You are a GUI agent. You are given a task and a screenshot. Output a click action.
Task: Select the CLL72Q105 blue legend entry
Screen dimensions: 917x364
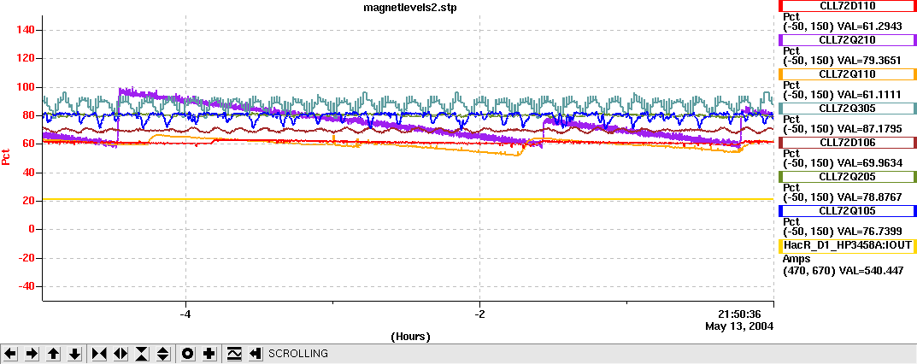tap(847, 211)
